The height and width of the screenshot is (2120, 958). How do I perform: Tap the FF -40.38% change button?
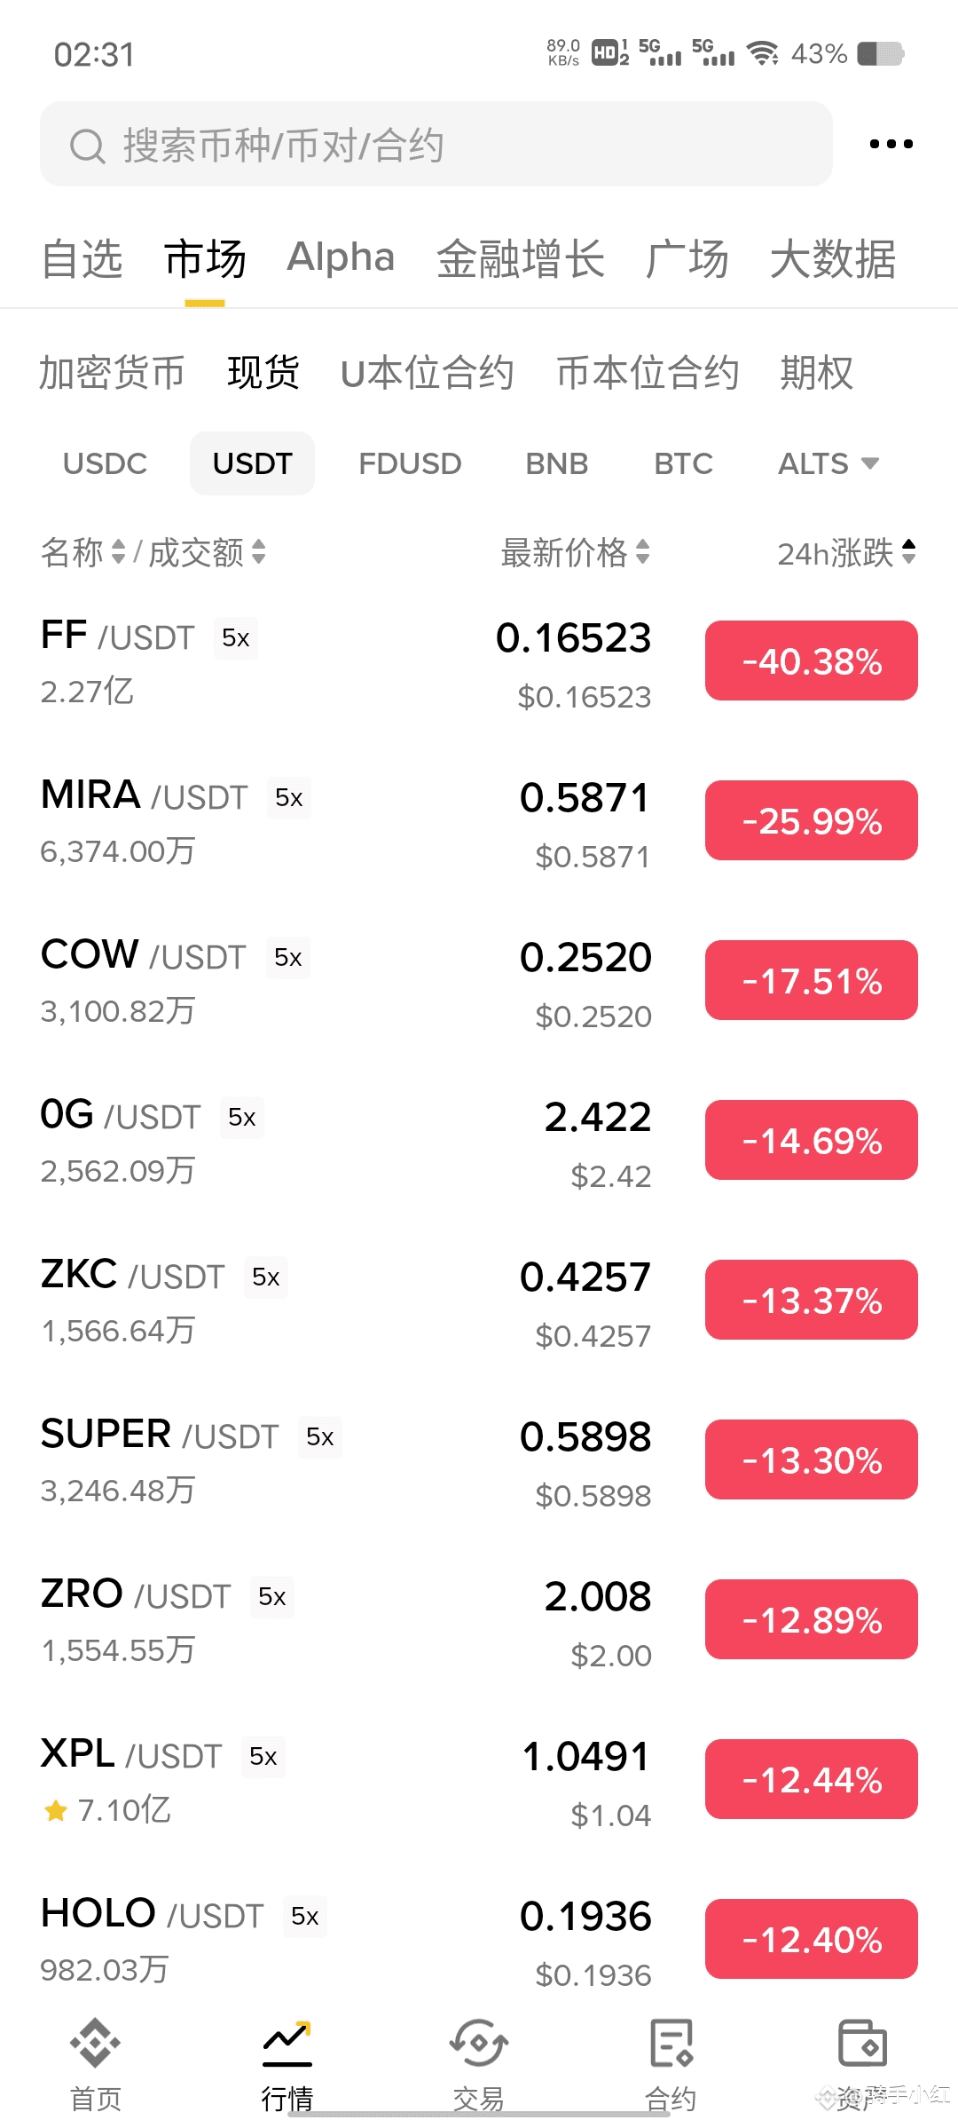[811, 661]
